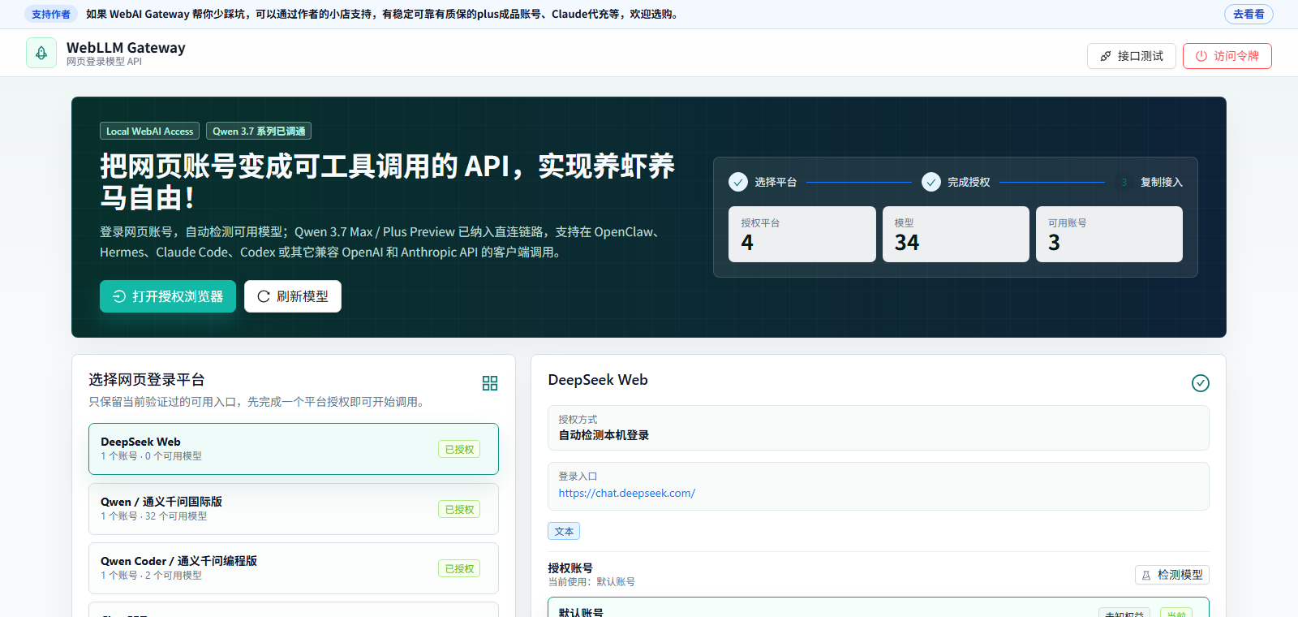Click the 已授权 badge on Qwen 国际版
Viewport: 1298px width, 617px height.
(x=459, y=509)
